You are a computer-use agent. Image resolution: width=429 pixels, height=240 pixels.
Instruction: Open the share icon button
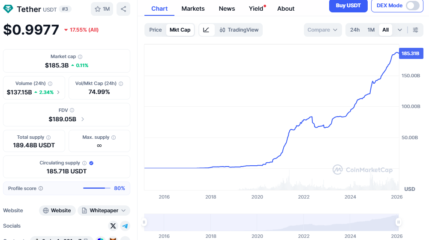[x=123, y=9]
